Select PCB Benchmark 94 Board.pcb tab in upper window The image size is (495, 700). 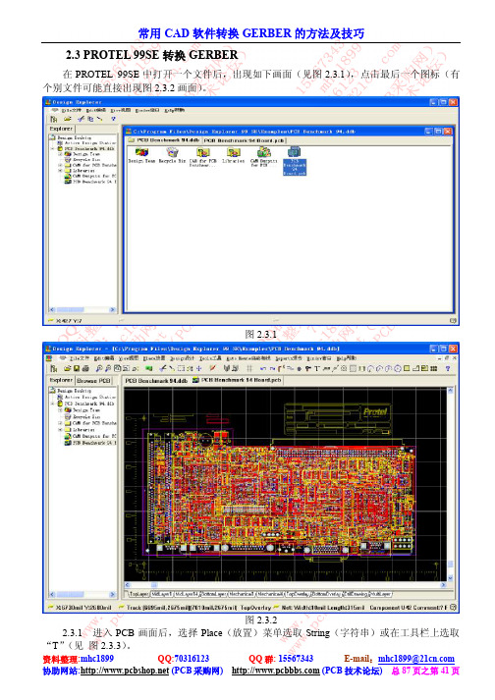pyautogui.click(x=245, y=140)
